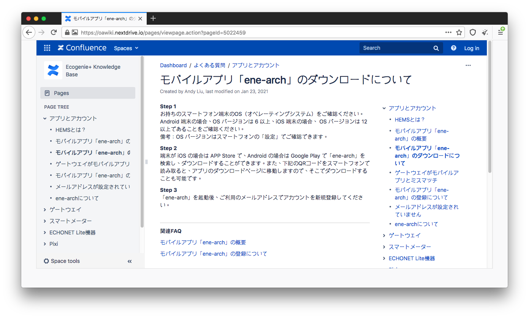Select the bold current page in left tree

[93, 153]
